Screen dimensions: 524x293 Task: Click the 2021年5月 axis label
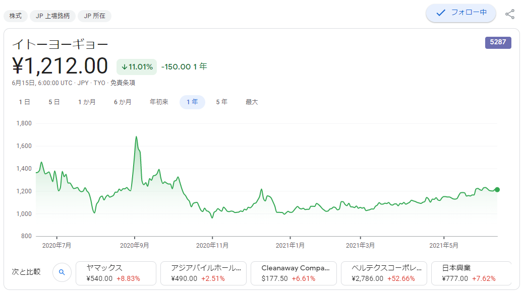pos(444,246)
